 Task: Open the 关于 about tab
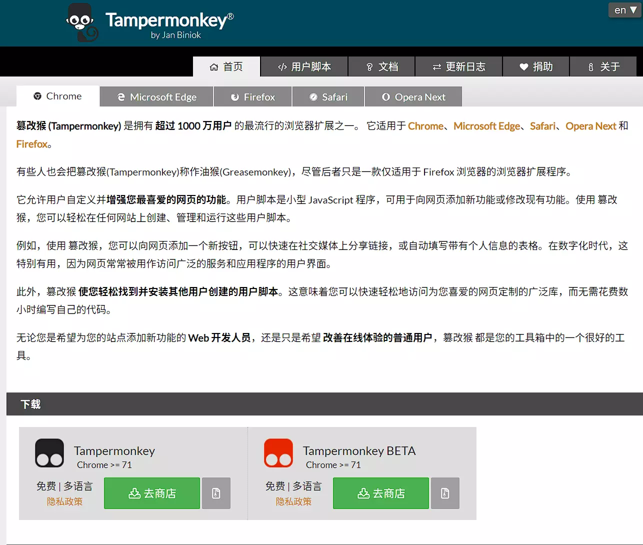click(603, 66)
